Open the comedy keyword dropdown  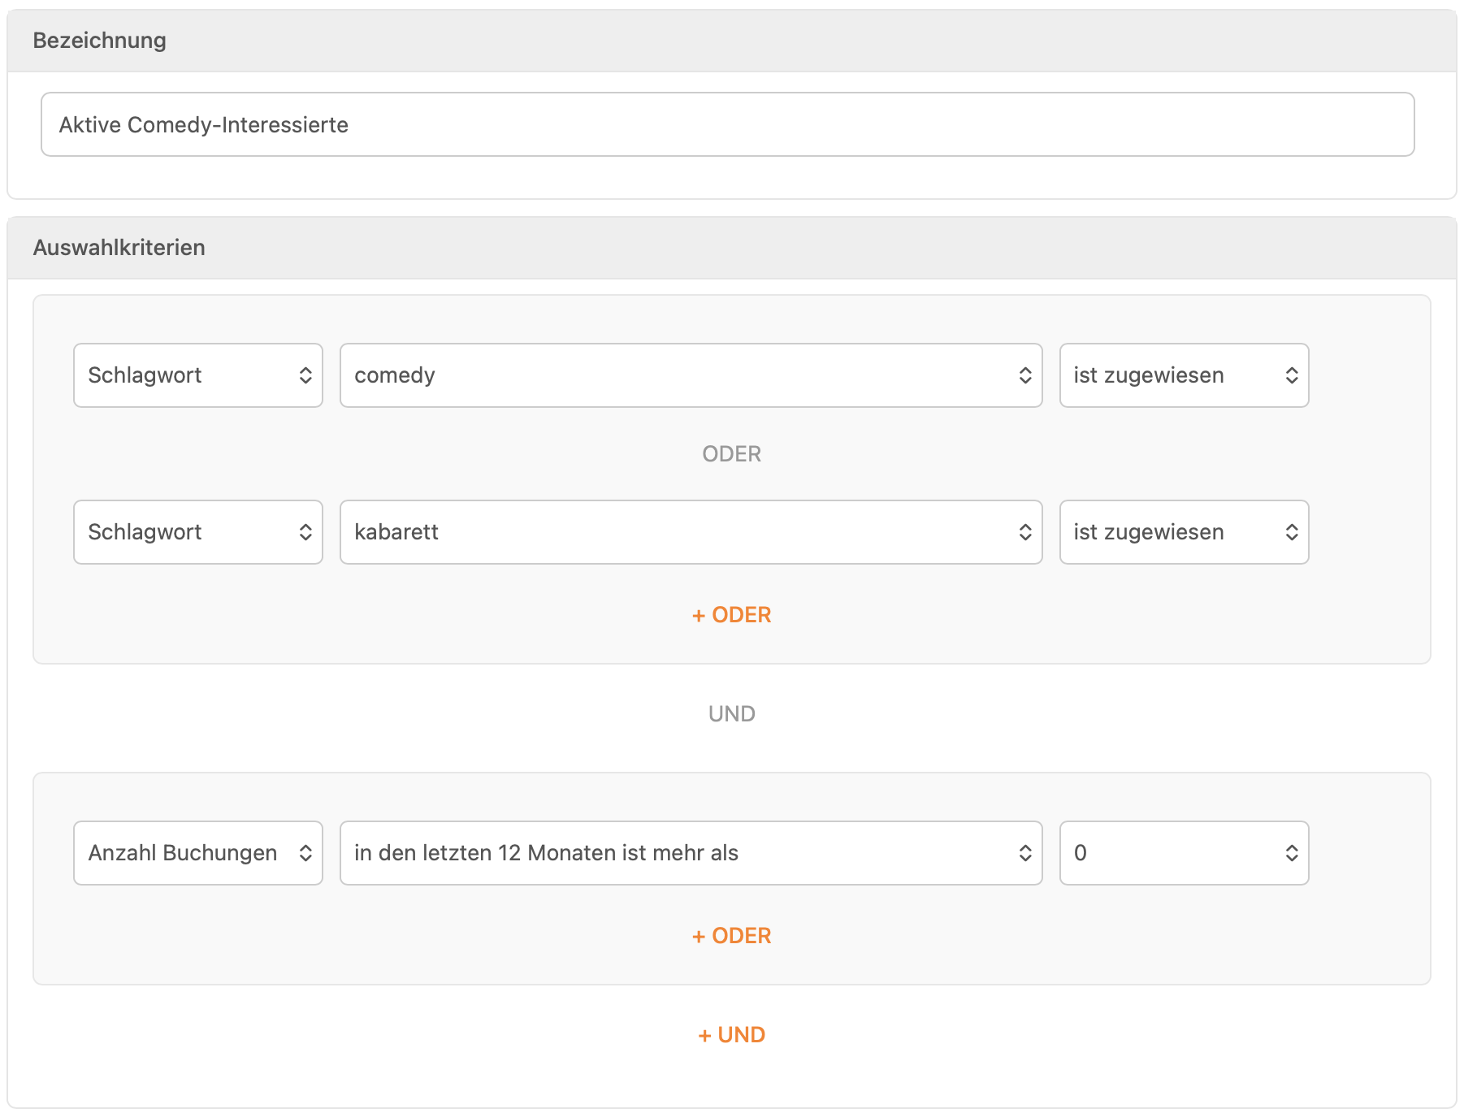690,375
